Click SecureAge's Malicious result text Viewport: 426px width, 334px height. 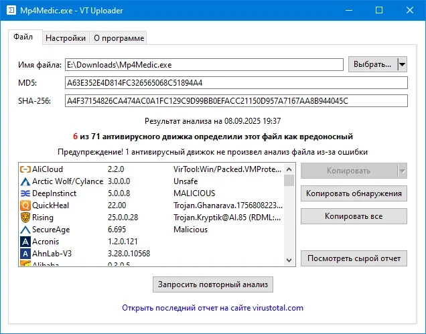[190, 230]
